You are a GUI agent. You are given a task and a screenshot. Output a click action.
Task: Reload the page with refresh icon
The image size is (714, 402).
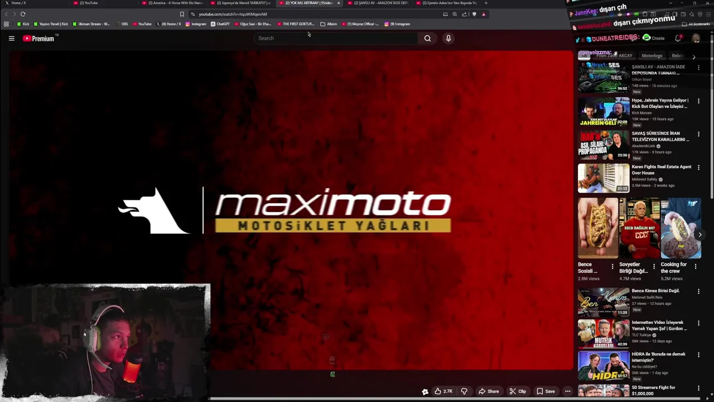[23, 14]
